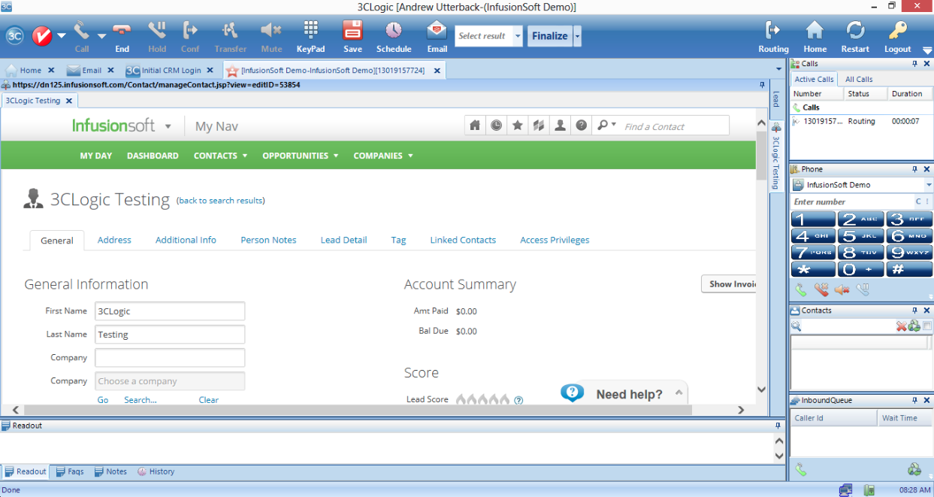Screen dimensions: 934x497
Task: Open the Schedule clock tool
Action: tap(394, 31)
